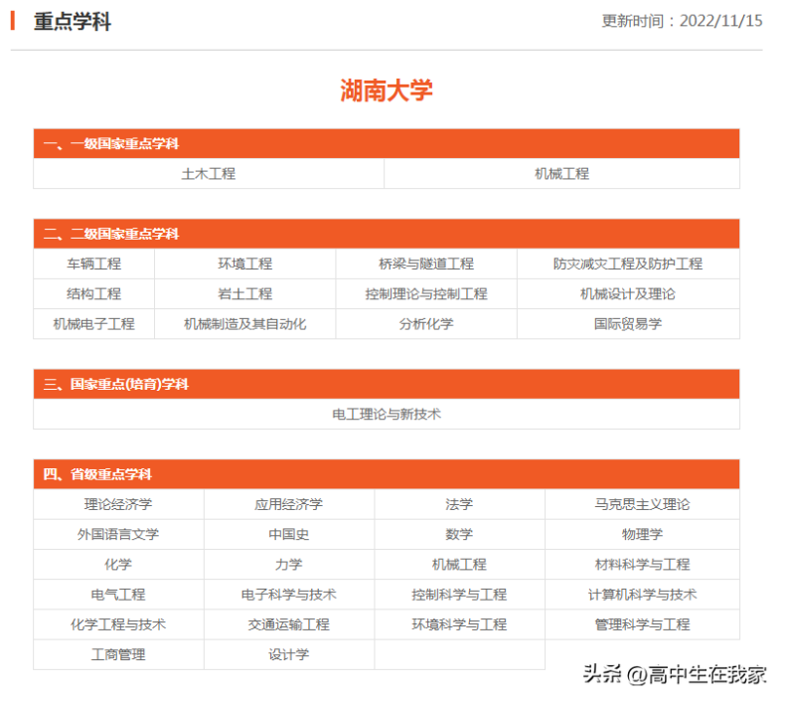Click the "化学工程与技术" cell
Viewport: 785px width, 702px height.
118,624
